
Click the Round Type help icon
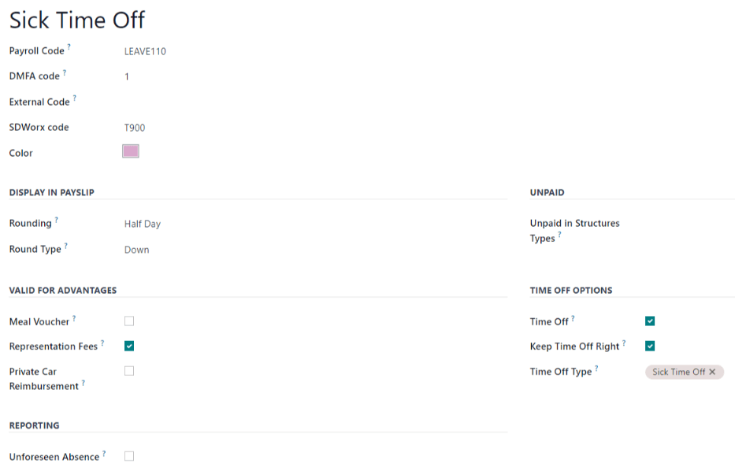point(65,245)
